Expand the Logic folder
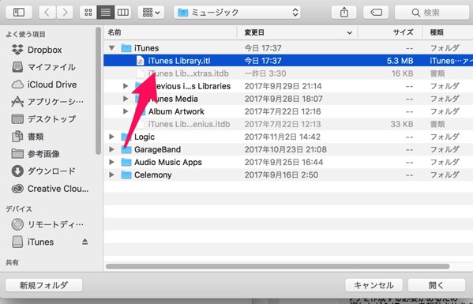The height and width of the screenshot is (304, 473). tap(112, 137)
